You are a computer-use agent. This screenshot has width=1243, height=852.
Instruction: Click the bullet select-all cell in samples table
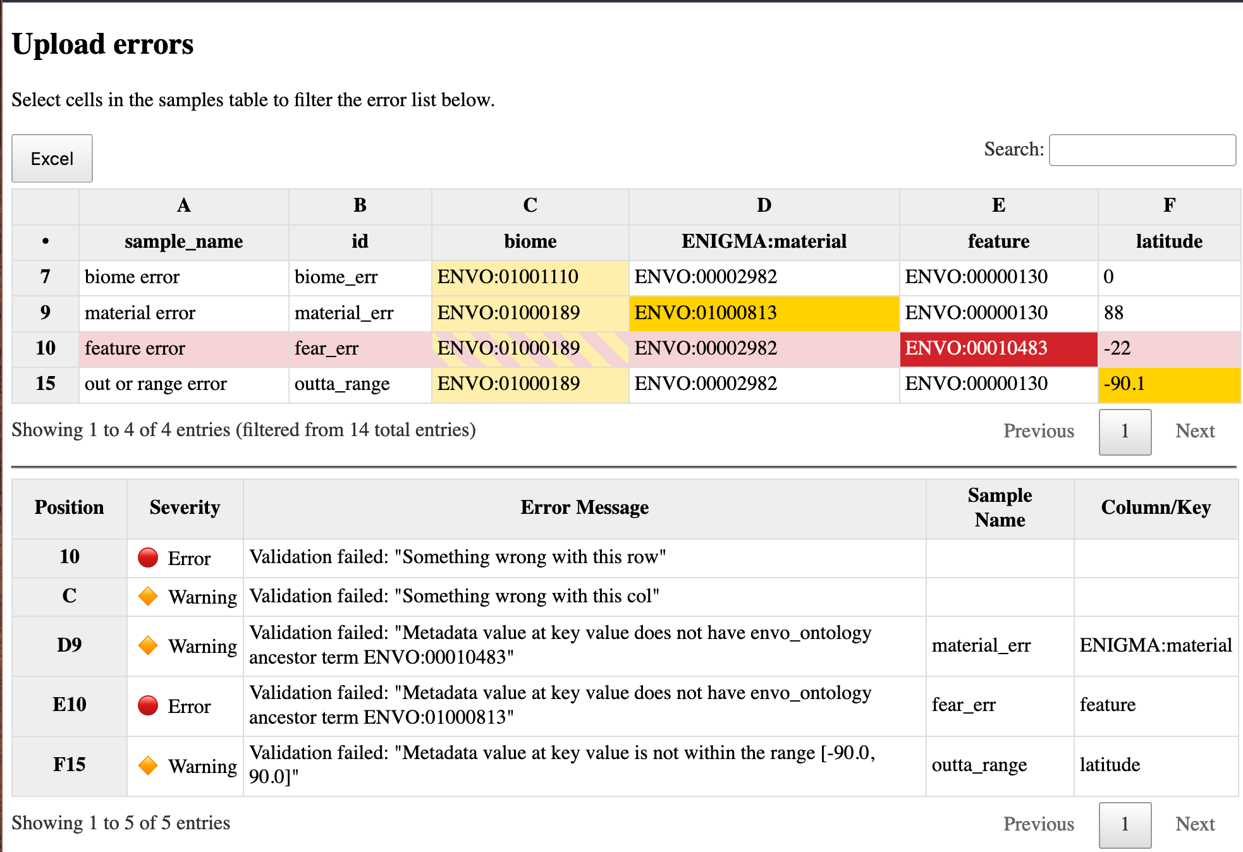(x=44, y=241)
